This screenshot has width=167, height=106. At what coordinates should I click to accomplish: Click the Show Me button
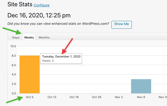pos(121,25)
